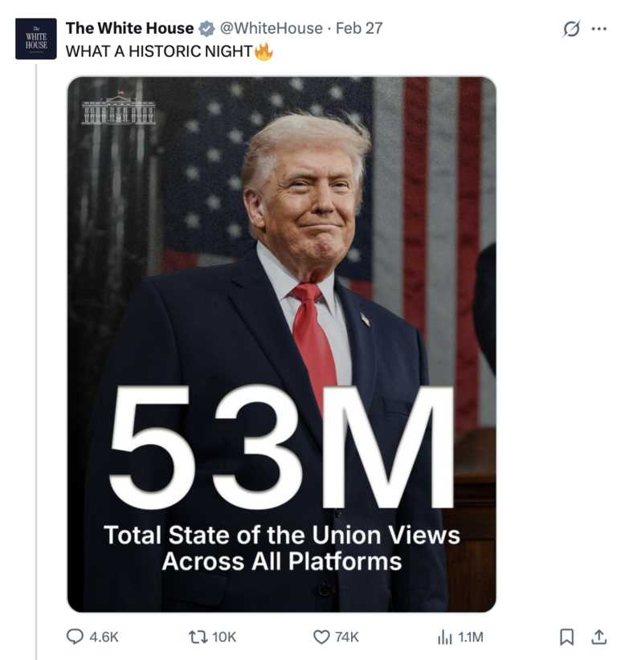Bookmark this White House post

coord(567,637)
